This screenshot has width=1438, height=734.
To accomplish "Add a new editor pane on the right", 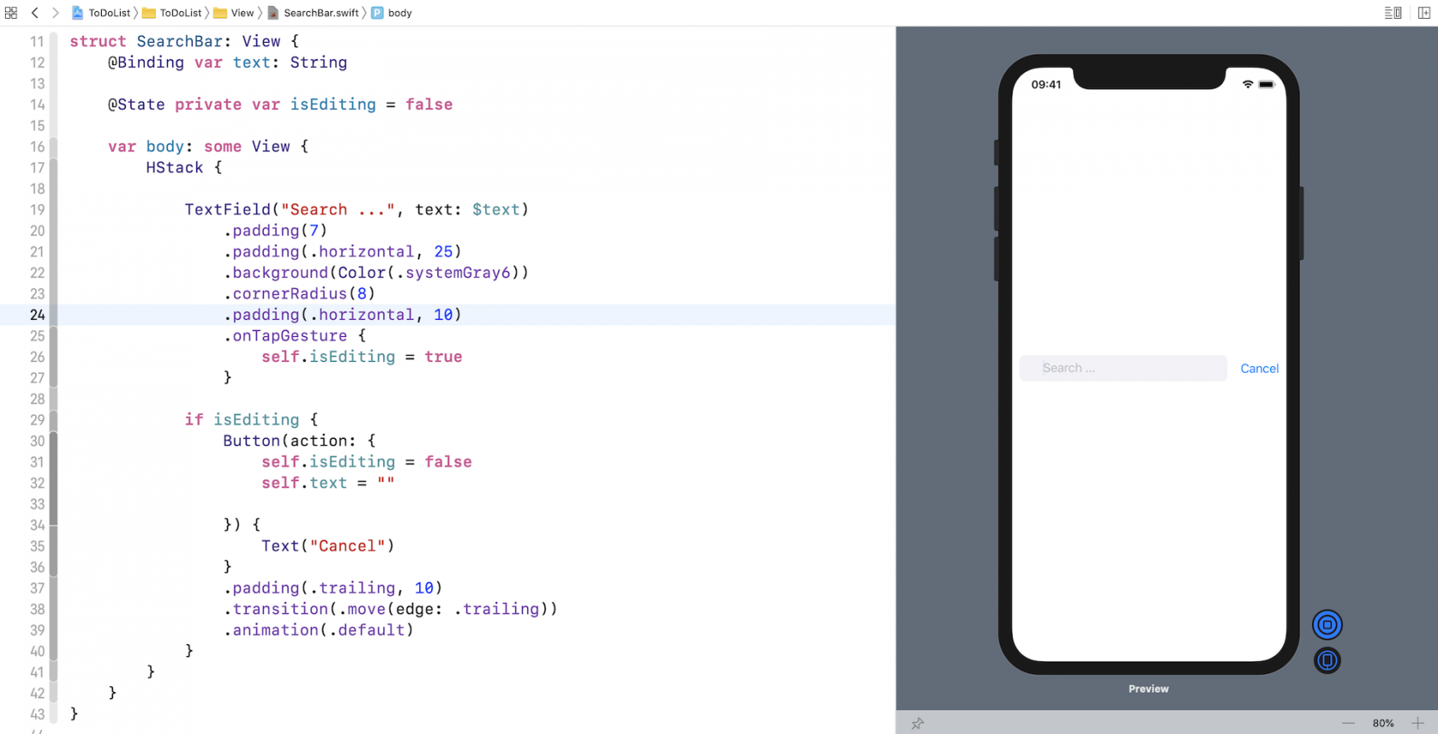I will point(1424,13).
